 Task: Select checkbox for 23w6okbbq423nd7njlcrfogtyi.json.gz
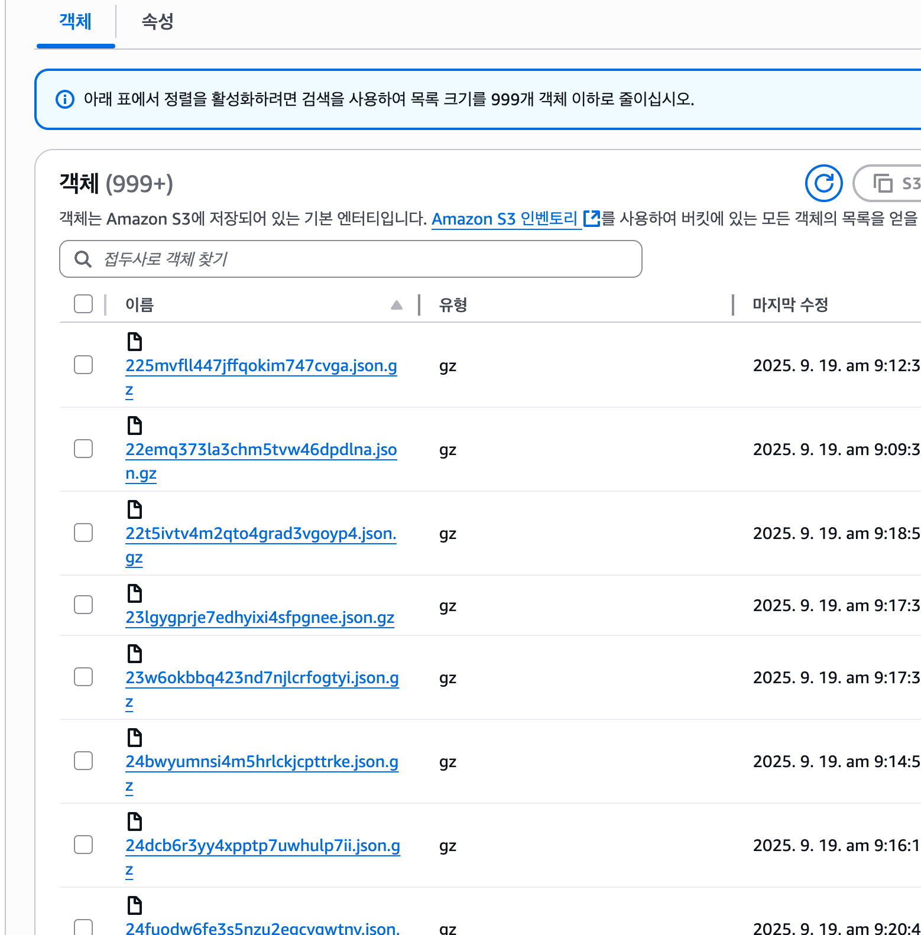83,677
